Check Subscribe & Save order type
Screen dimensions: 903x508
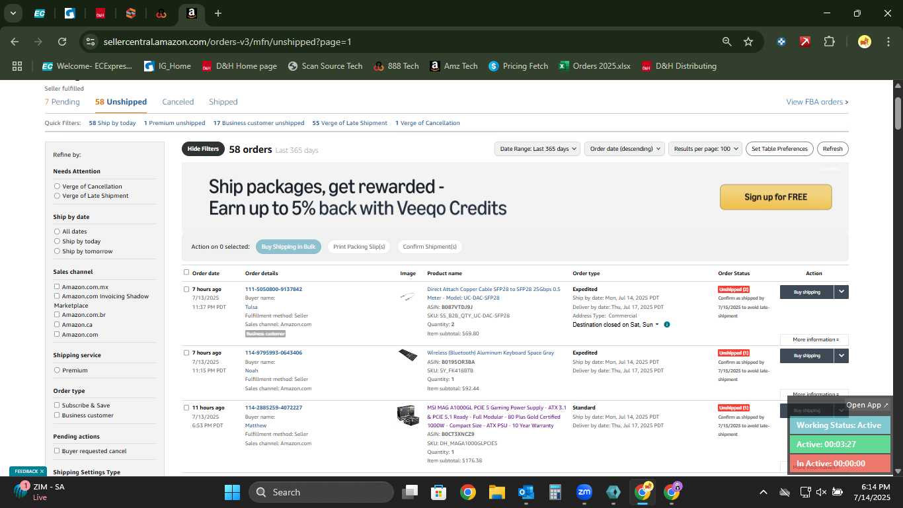57,405
